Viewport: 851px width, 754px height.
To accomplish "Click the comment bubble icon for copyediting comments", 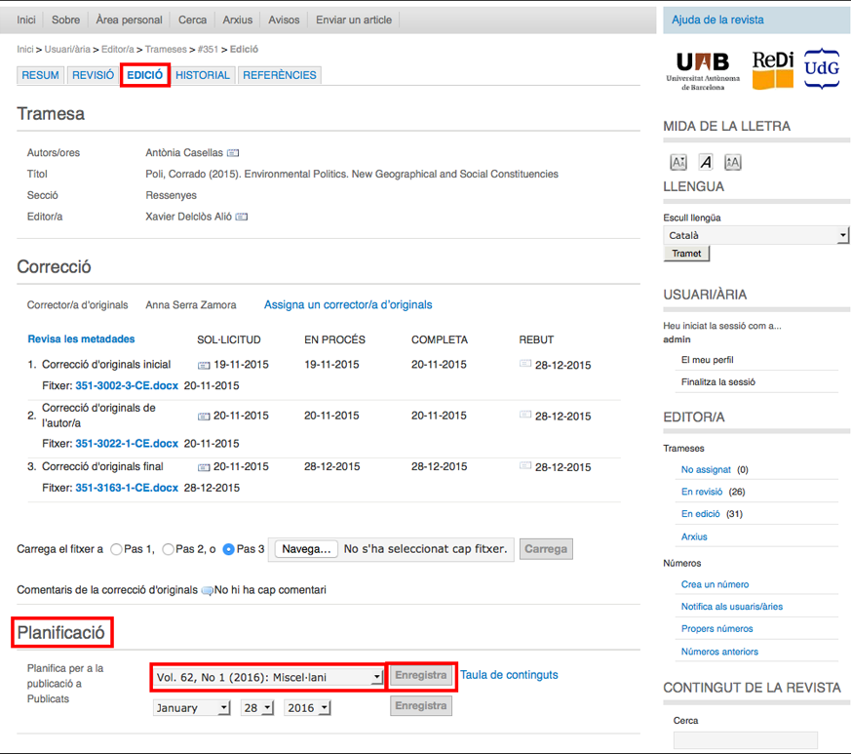I will pos(207,591).
